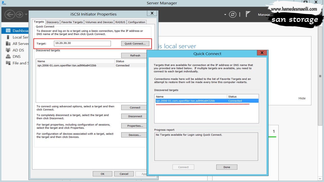Open the DNS page label

17,57
